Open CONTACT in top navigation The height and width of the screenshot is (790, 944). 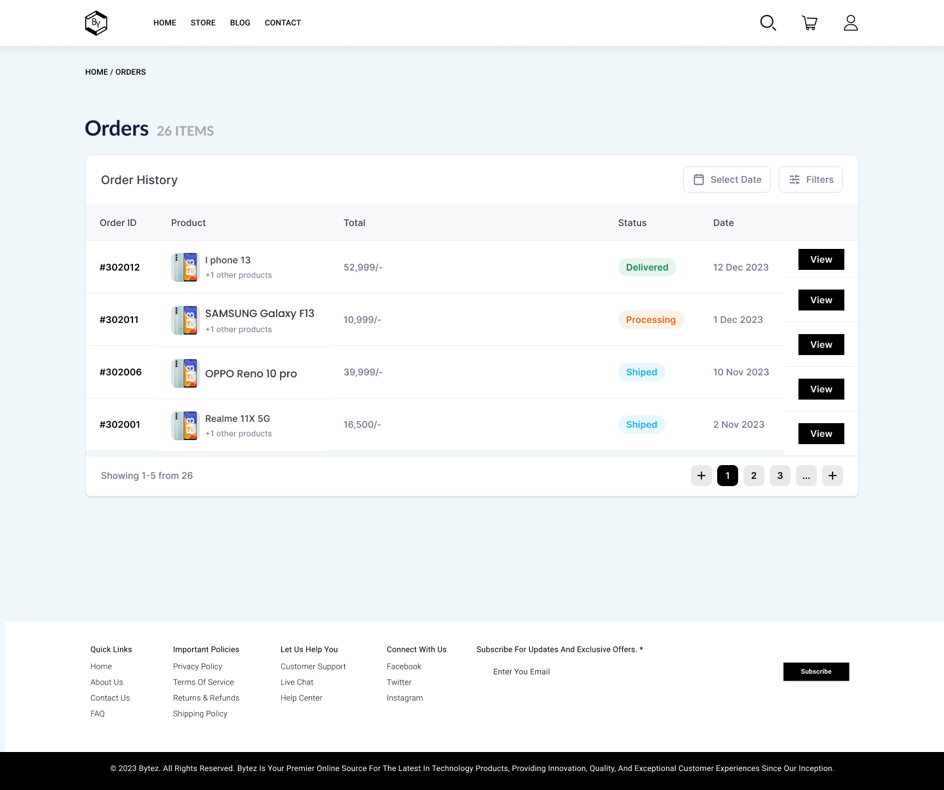pos(283,23)
